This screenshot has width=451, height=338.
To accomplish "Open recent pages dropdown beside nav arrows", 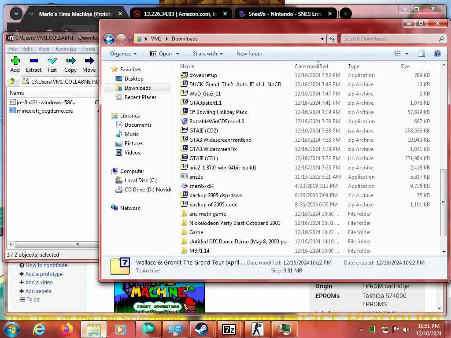I will (x=130, y=39).
